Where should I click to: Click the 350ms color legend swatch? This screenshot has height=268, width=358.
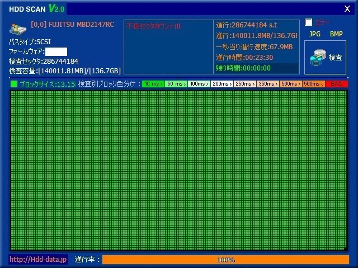point(268,84)
